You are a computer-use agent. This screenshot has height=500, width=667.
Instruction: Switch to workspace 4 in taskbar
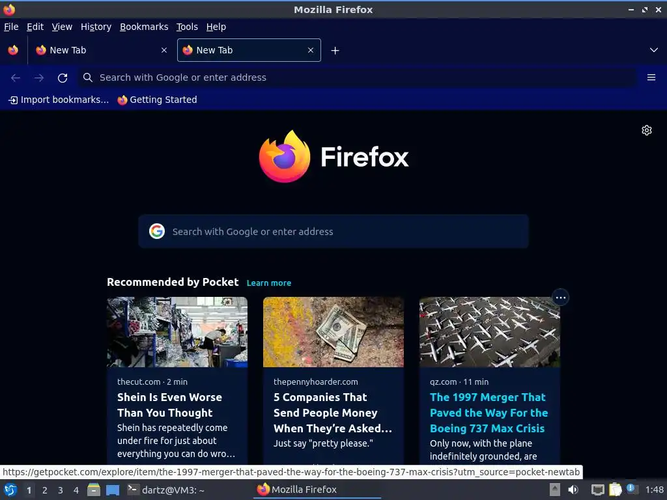[76, 490]
